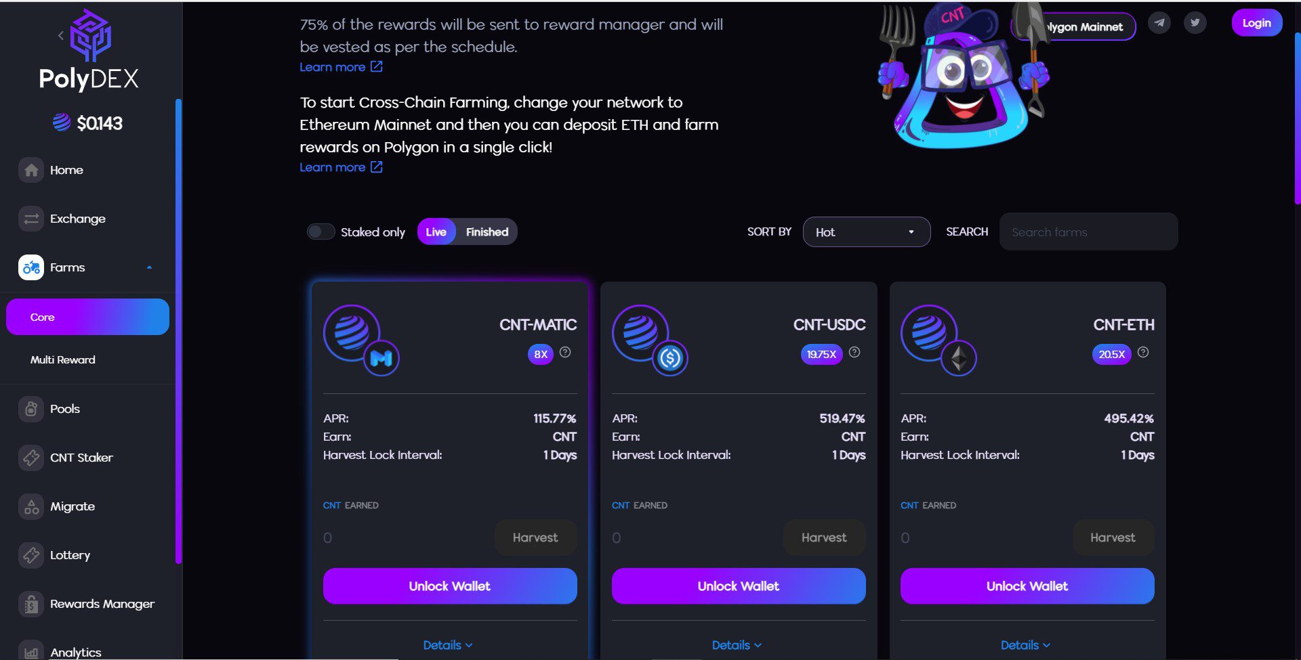Image resolution: width=1301 pixels, height=660 pixels.
Task: Expand Details on CNT-ETH farm card
Action: point(1025,645)
